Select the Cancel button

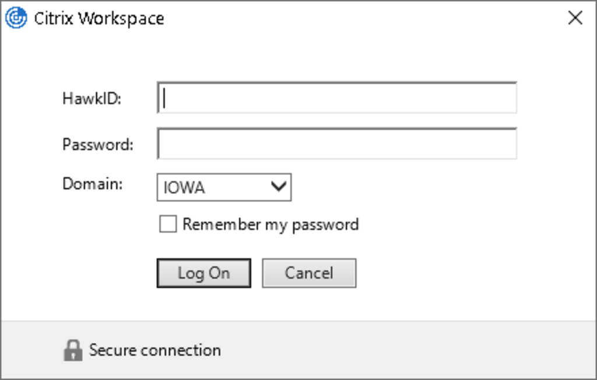tap(309, 273)
